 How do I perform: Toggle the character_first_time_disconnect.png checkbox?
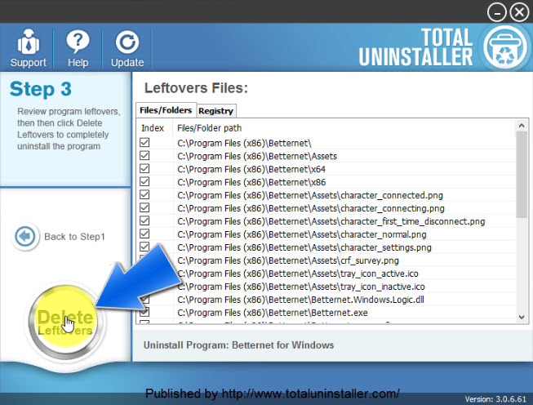tap(144, 220)
